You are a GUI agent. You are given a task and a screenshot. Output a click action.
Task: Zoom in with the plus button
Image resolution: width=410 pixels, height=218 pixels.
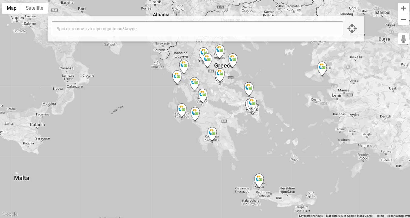point(403,8)
